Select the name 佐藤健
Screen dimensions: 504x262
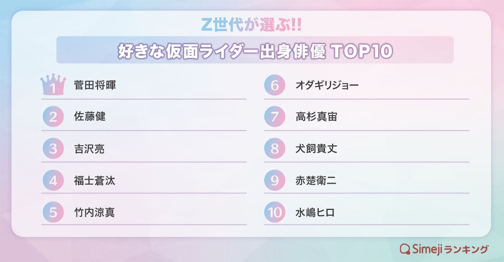pos(90,117)
